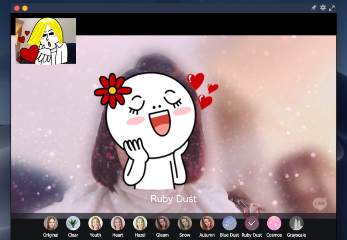Select the Original filter

(51, 223)
